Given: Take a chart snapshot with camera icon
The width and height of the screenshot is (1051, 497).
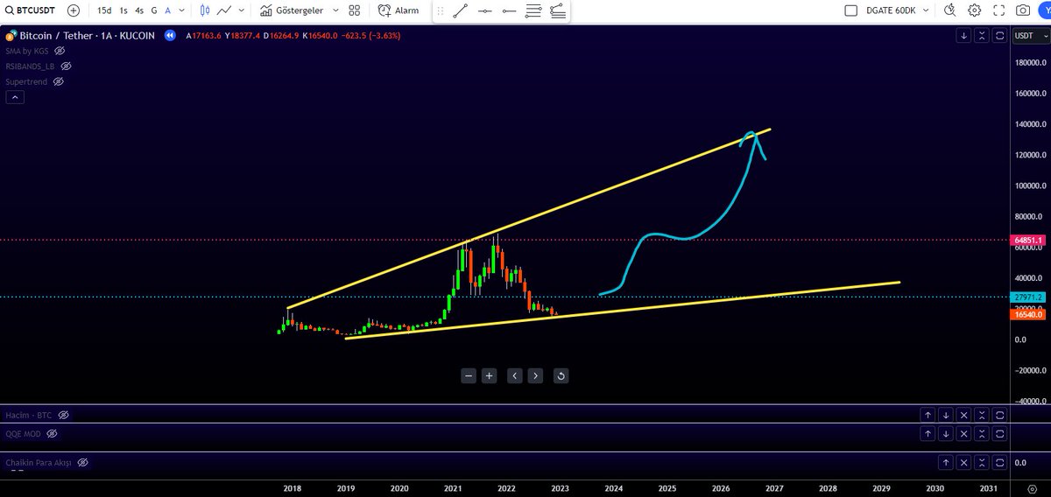Looking at the screenshot, I should (1023, 10).
